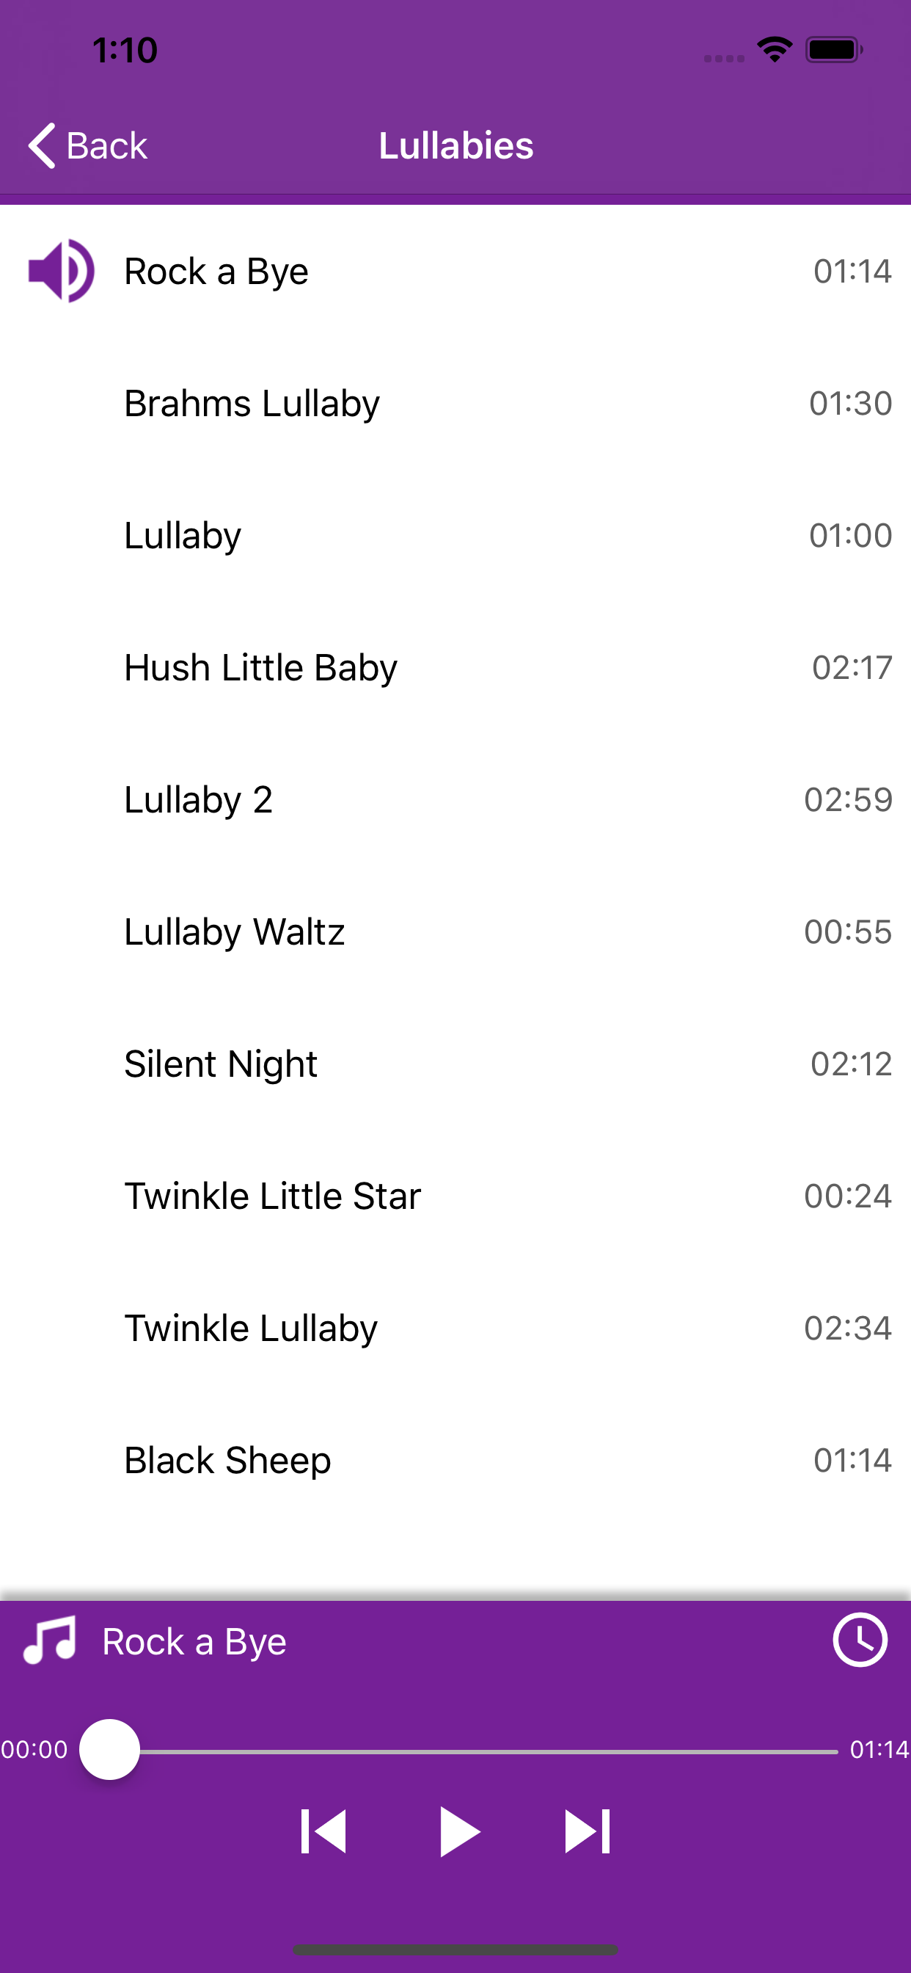Skip to the previous track
Screen dimensions: 911x1973
pos(323,1831)
